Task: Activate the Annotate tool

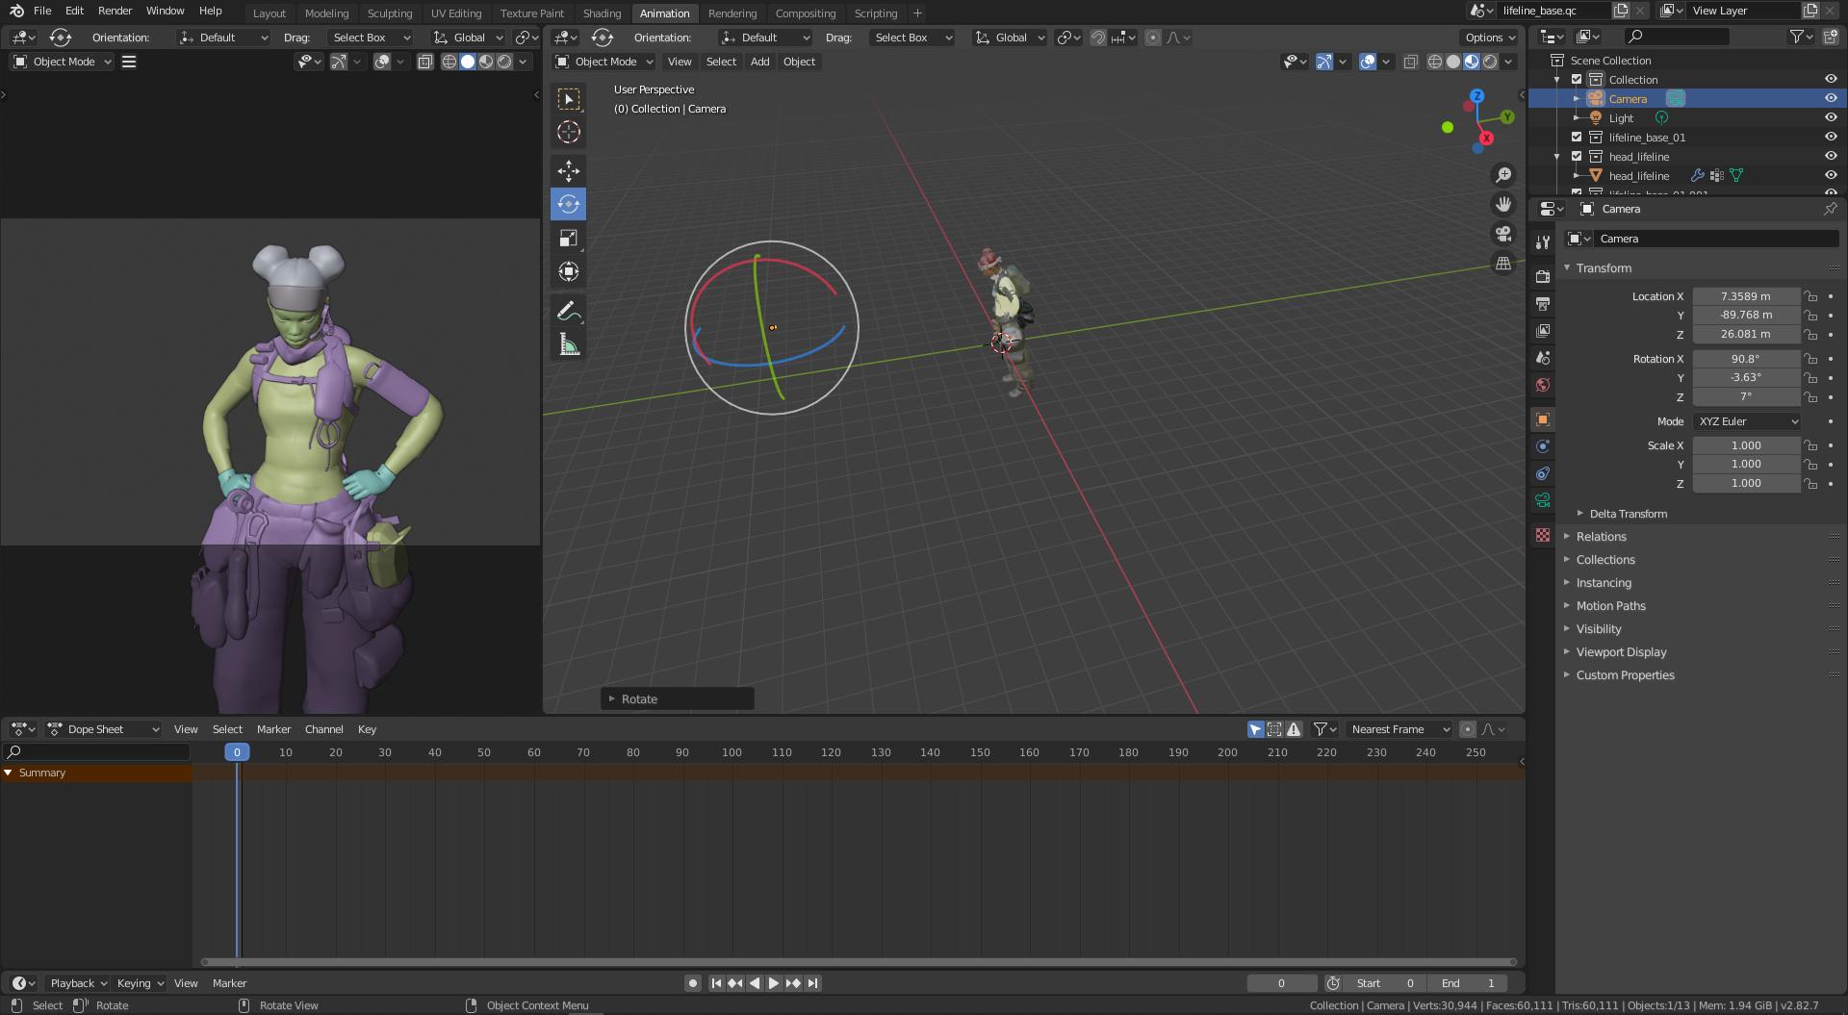Action: click(x=569, y=310)
